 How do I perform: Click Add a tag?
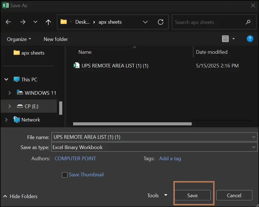(170, 159)
